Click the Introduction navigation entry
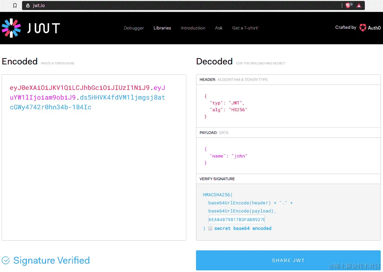 pos(193,28)
